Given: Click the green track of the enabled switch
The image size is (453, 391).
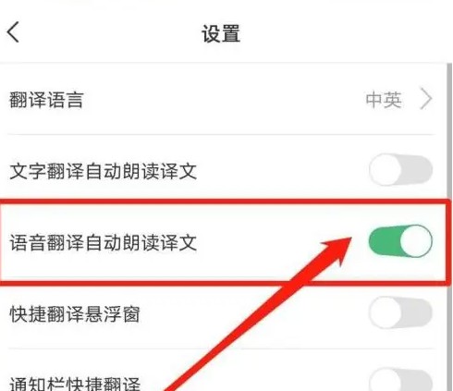Looking at the screenshot, I should (x=385, y=241).
